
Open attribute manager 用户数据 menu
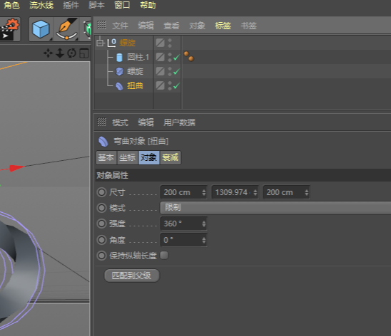[179, 122]
